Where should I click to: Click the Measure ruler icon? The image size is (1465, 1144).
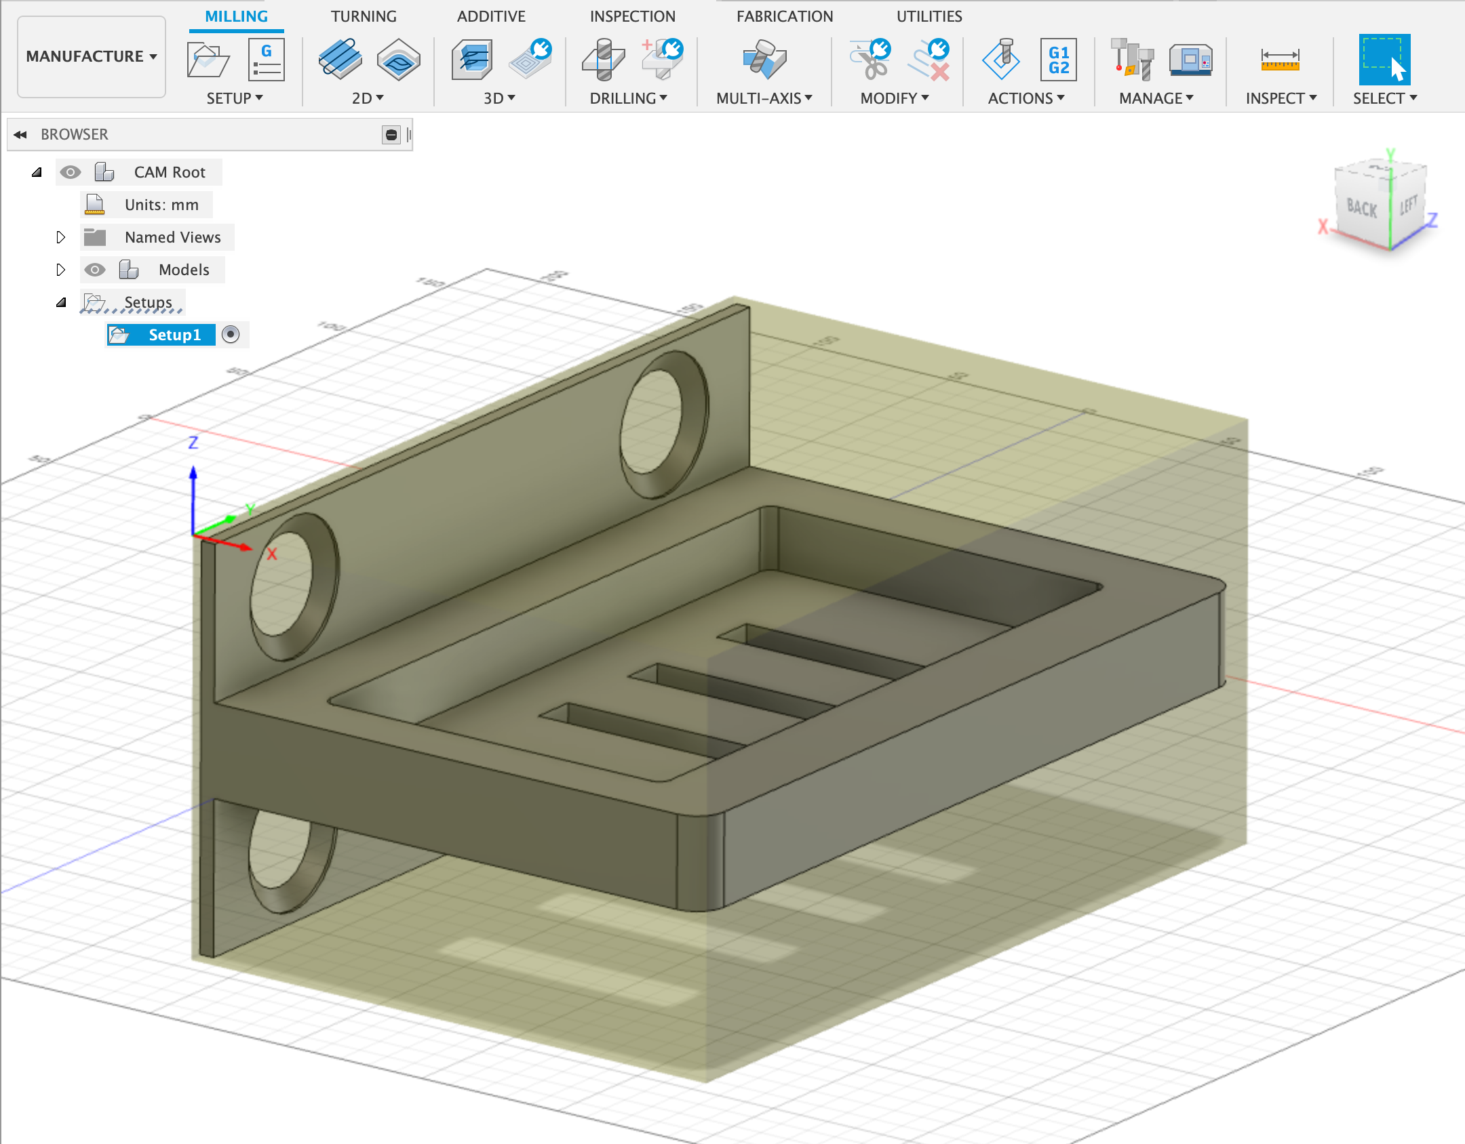pyautogui.click(x=1280, y=60)
